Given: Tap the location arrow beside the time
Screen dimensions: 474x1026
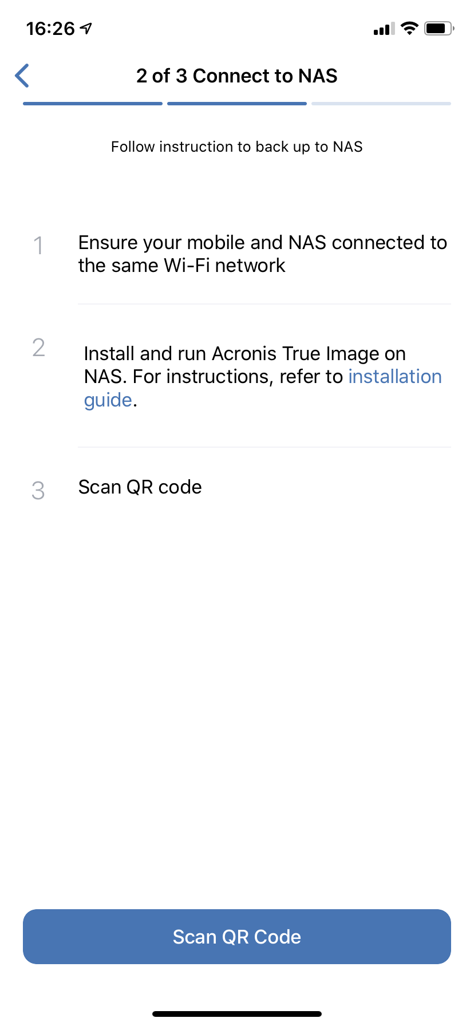Looking at the screenshot, I should click(x=86, y=28).
